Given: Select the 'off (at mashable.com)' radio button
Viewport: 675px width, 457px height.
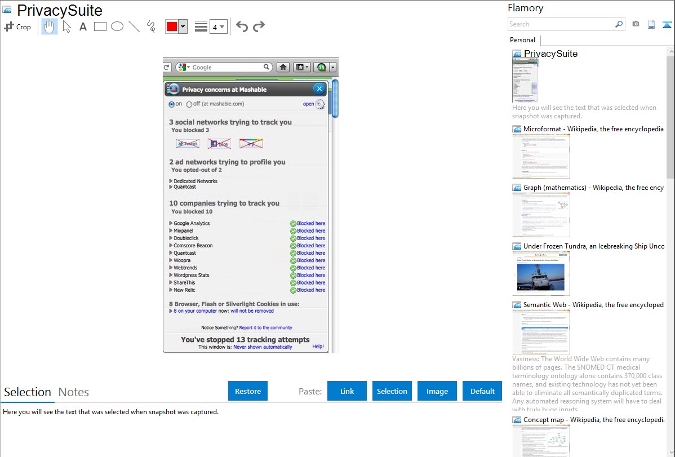Looking at the screenshot, I should [x=189, y=104].
